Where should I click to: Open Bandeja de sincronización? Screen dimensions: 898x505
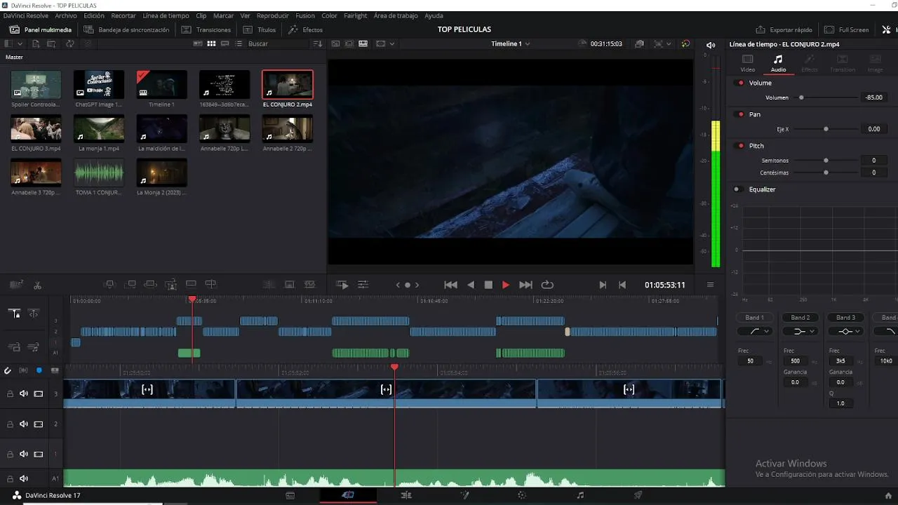pos(126,30)
